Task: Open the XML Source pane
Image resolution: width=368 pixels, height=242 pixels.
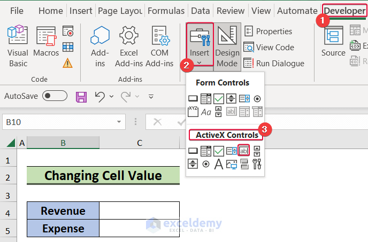Action: (334, 41)
